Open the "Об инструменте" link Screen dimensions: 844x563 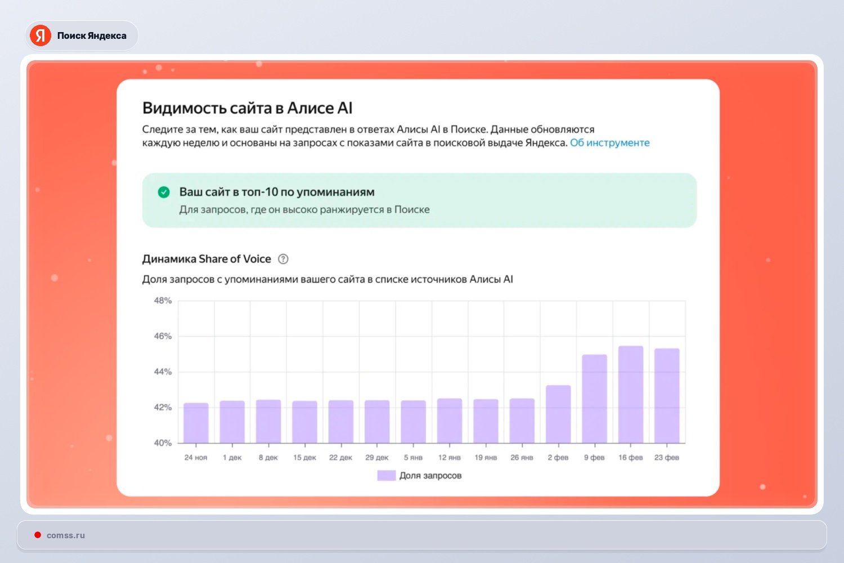point(609,143)
